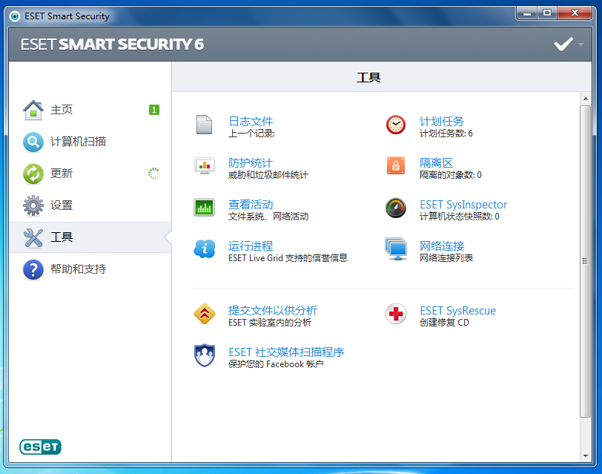The image size is (602, 474).
Task: Click the text ESET 实验室内的分析
Action: coord(270,323)
